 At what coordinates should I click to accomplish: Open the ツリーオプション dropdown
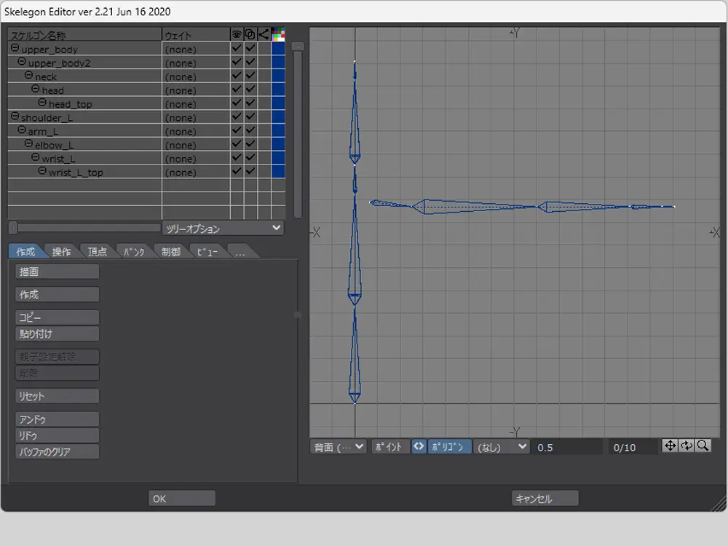[x=223, y=229]
